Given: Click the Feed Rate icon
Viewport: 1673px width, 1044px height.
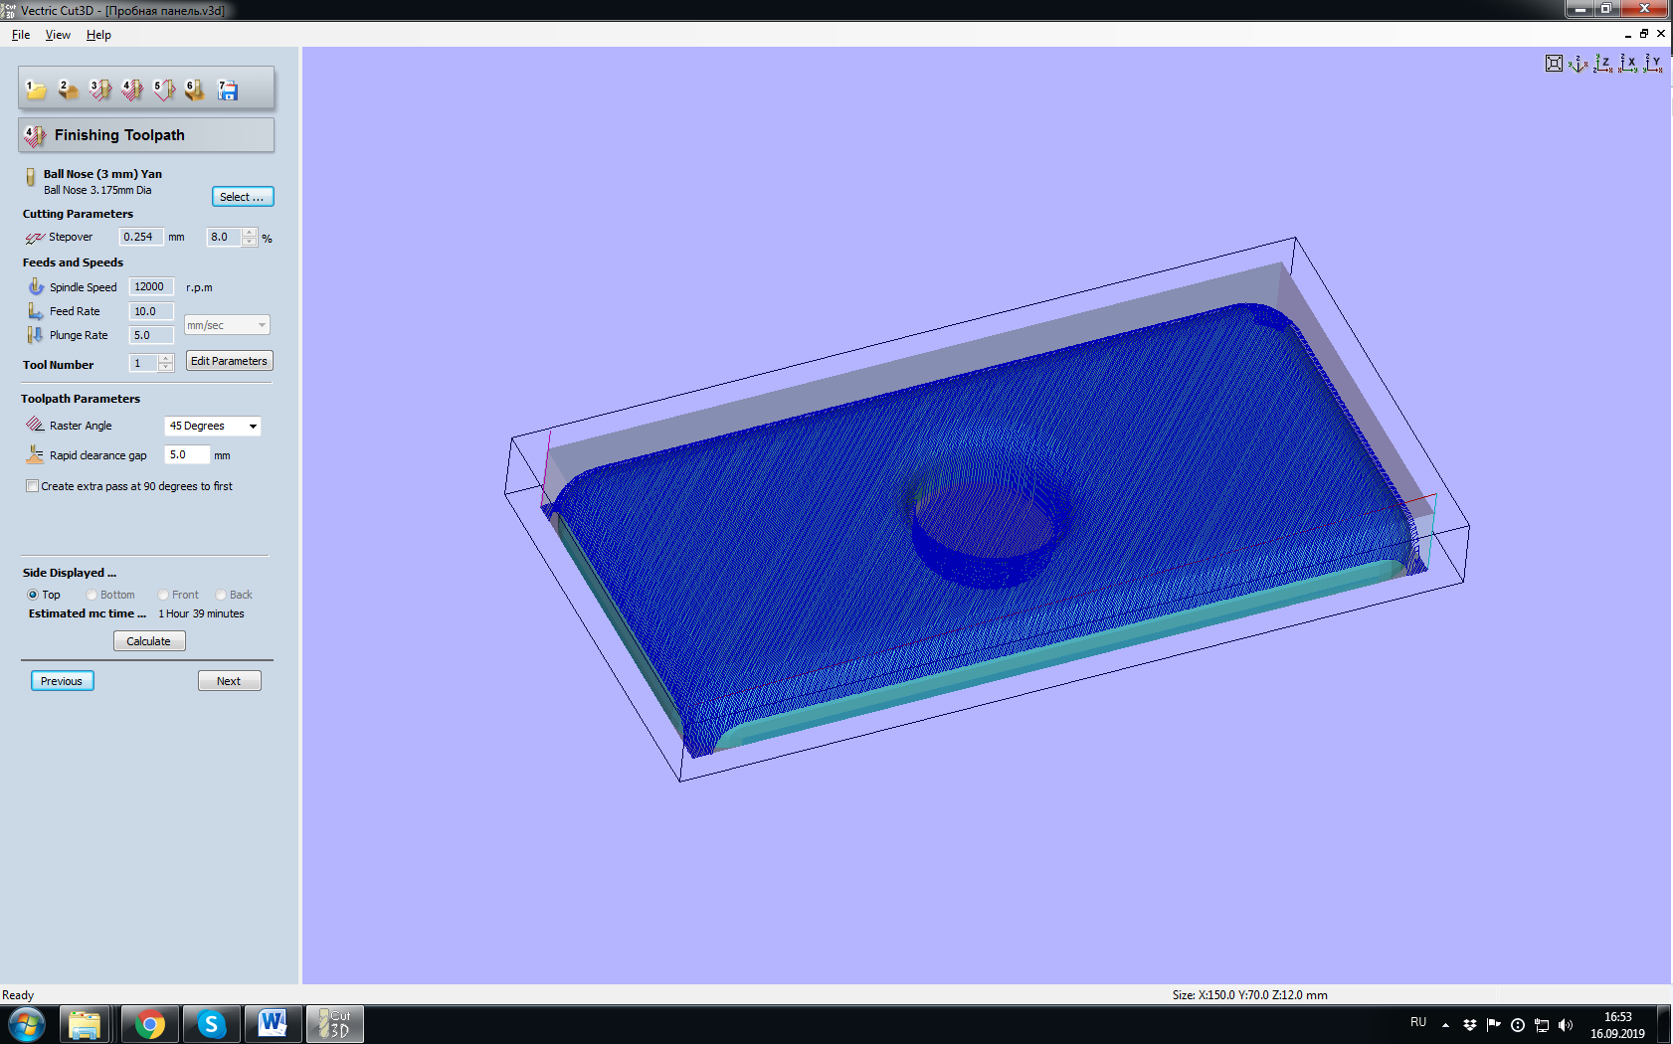Looking at the screenshot, I should click(x=36, y=311).
